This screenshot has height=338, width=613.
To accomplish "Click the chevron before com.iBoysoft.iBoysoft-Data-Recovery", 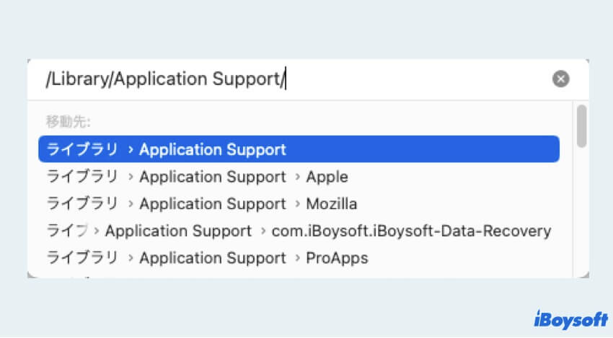I will coord(262,232).
